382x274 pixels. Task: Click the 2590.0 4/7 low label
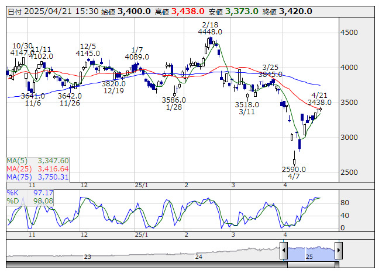click(x=294, y=173)
